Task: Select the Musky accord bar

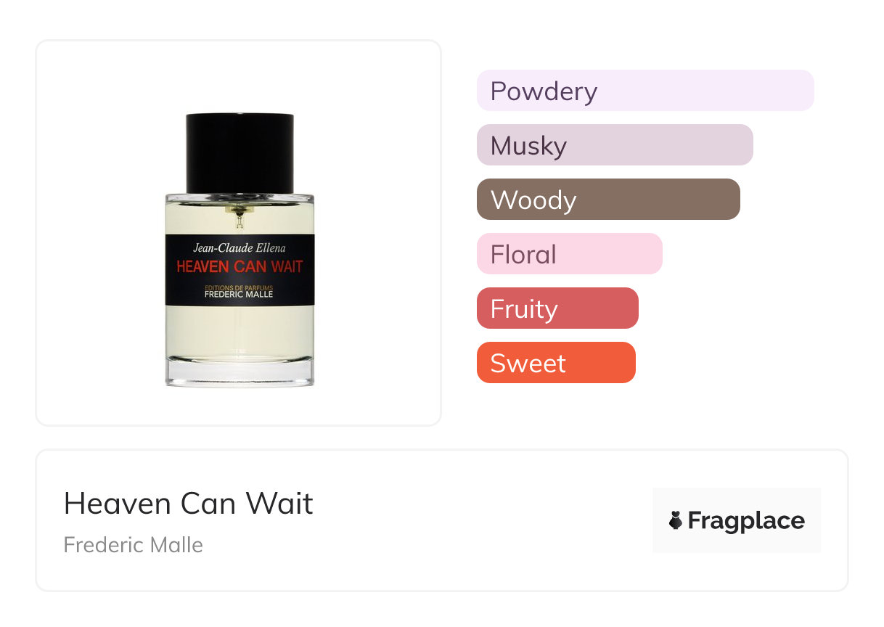Action: click(615, 145)
